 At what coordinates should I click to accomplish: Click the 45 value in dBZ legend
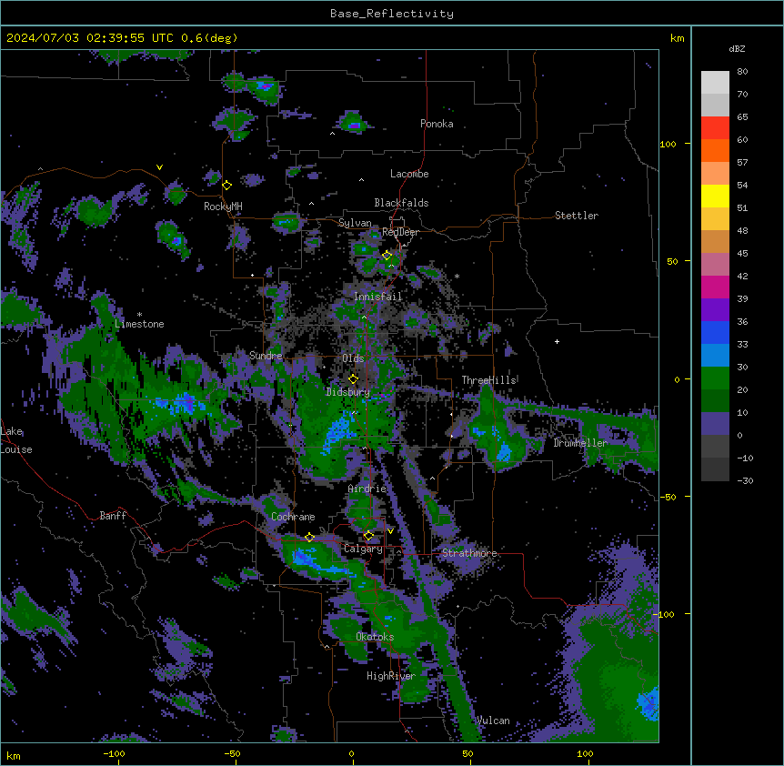click(x=742, y=254)
